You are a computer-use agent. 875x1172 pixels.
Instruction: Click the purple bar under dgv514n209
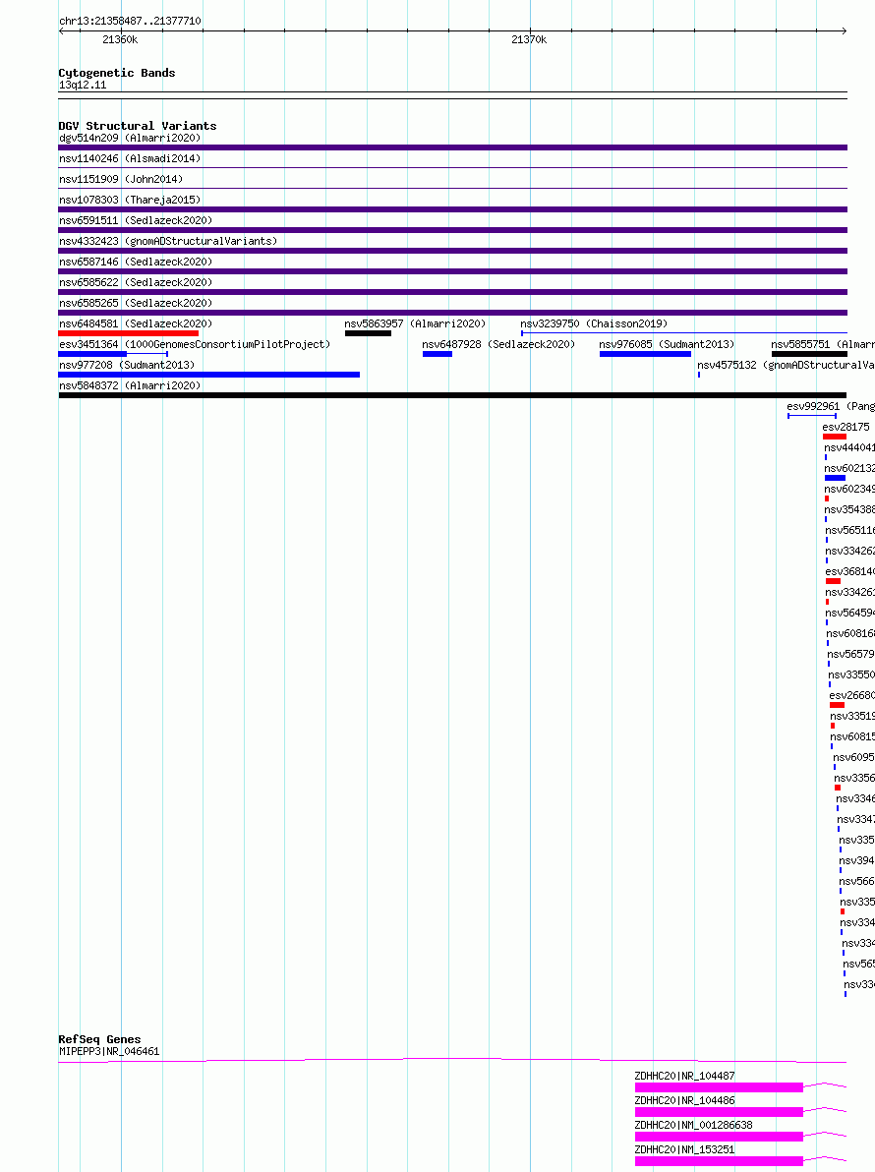453,148
